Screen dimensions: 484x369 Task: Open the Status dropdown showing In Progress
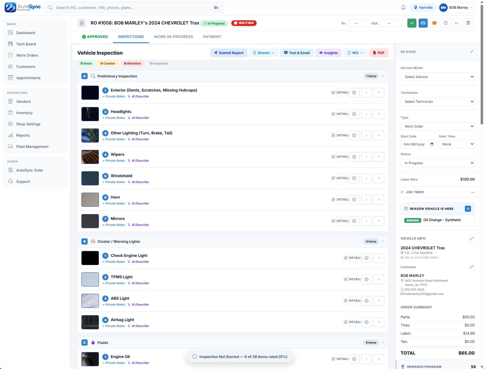[x=438, y=163]
